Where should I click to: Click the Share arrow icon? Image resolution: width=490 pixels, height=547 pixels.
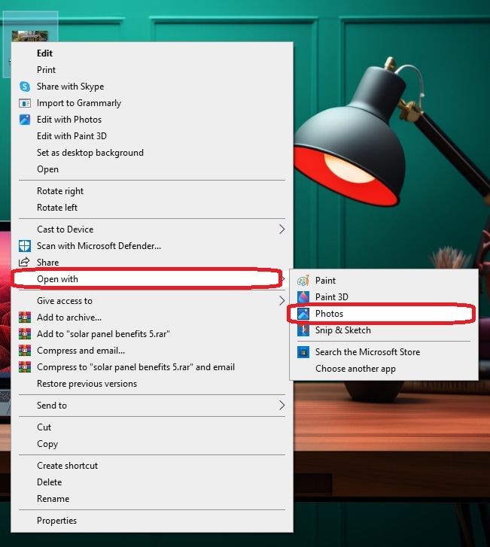[x=24, y=262]
